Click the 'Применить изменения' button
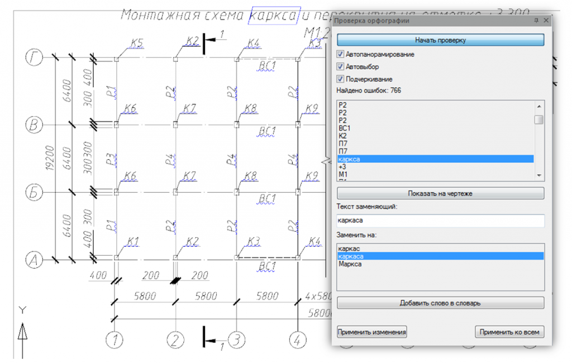The width and height of the screenshot is (572, 364). pyautogui.click(x=371, y=332)
